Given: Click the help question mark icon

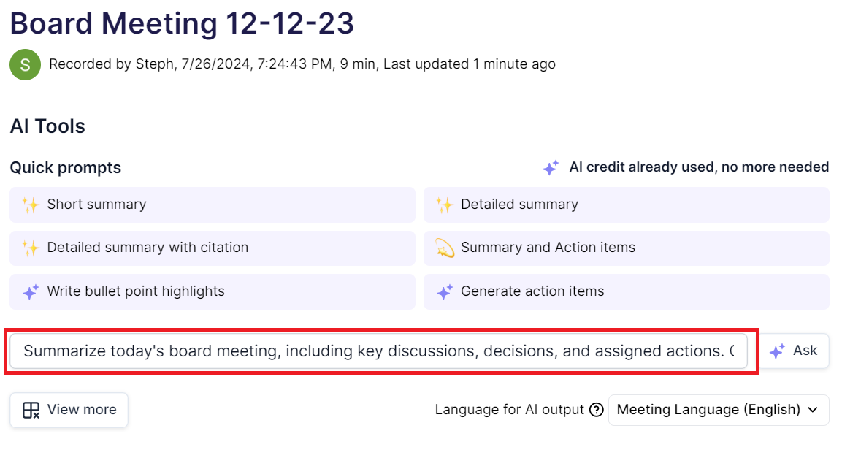Looking at the screenshot, I should [x=596, y=410].
